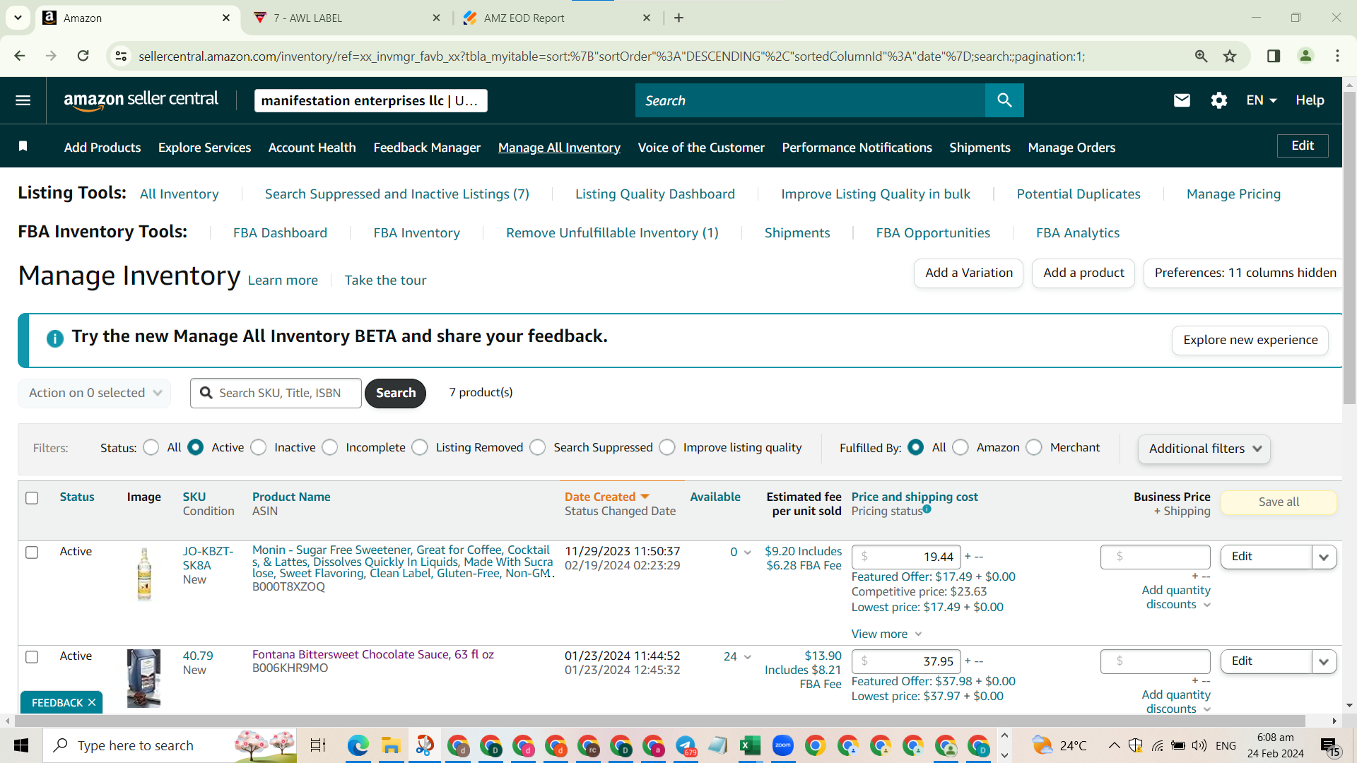Click the SKU, Title, ISBN search field
This screenshot has height=763, width=1357.
click(x=276, y=393)
